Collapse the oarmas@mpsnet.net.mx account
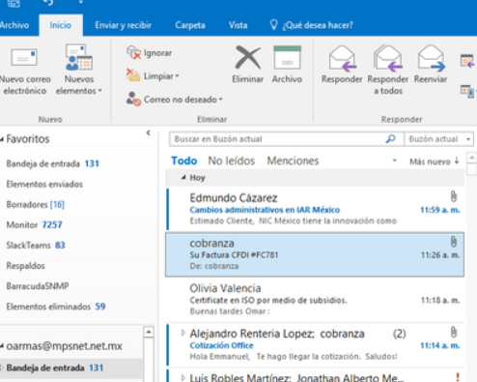Screen dimensions: 477x382 point(2,346)
